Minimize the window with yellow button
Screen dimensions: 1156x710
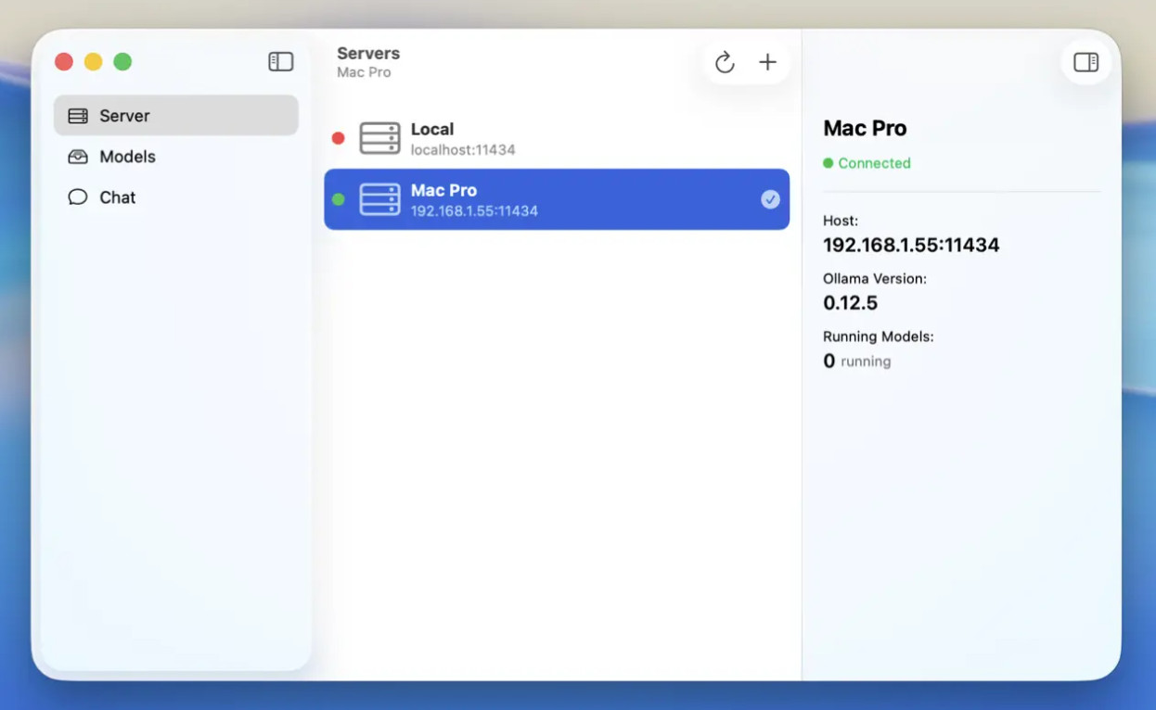click(93, 62)
